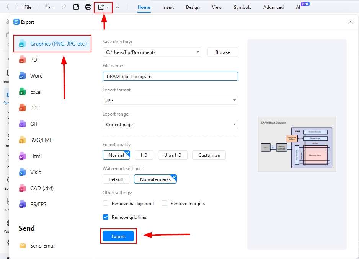Image resolution: width=359 pixels, height=259 pixels.
Task: Click the Redo icon
Action: pyautogui.click(x=64, y=7)
